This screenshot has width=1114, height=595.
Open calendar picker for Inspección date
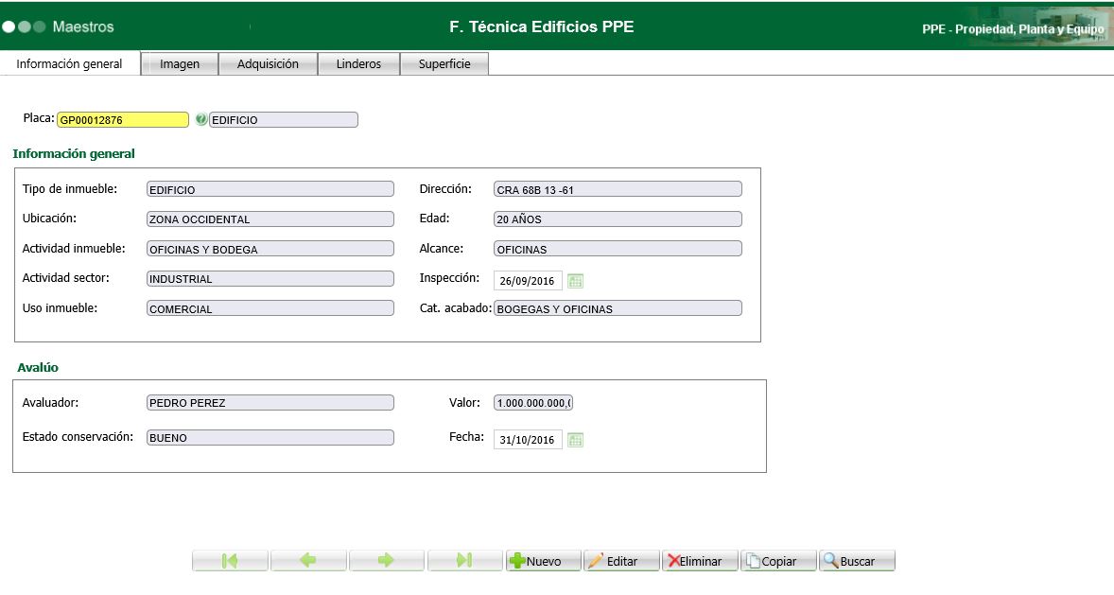(576, 281)
